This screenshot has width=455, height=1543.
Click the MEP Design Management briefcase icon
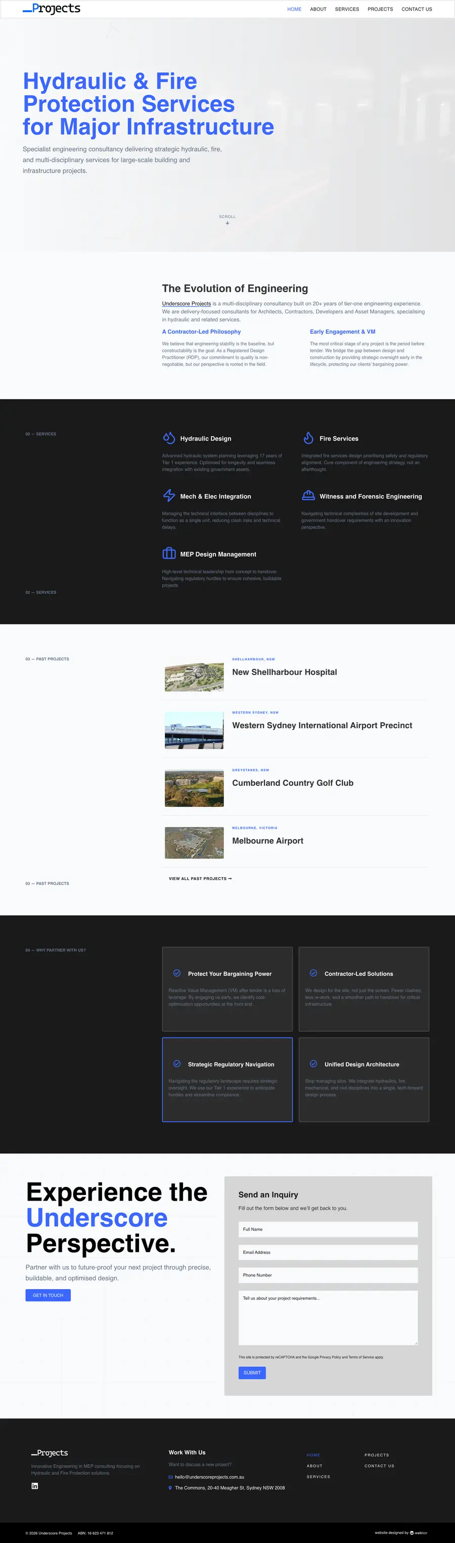[x=169, y=553]
